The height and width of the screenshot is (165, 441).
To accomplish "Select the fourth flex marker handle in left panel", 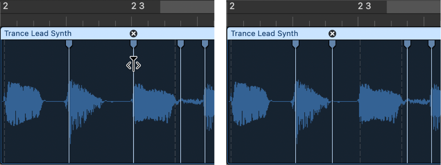I will tap(205, 44).
